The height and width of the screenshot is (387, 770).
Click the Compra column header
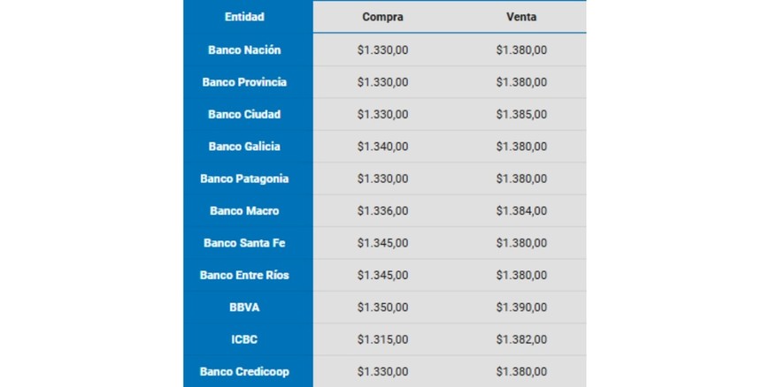tap(382, 17)
